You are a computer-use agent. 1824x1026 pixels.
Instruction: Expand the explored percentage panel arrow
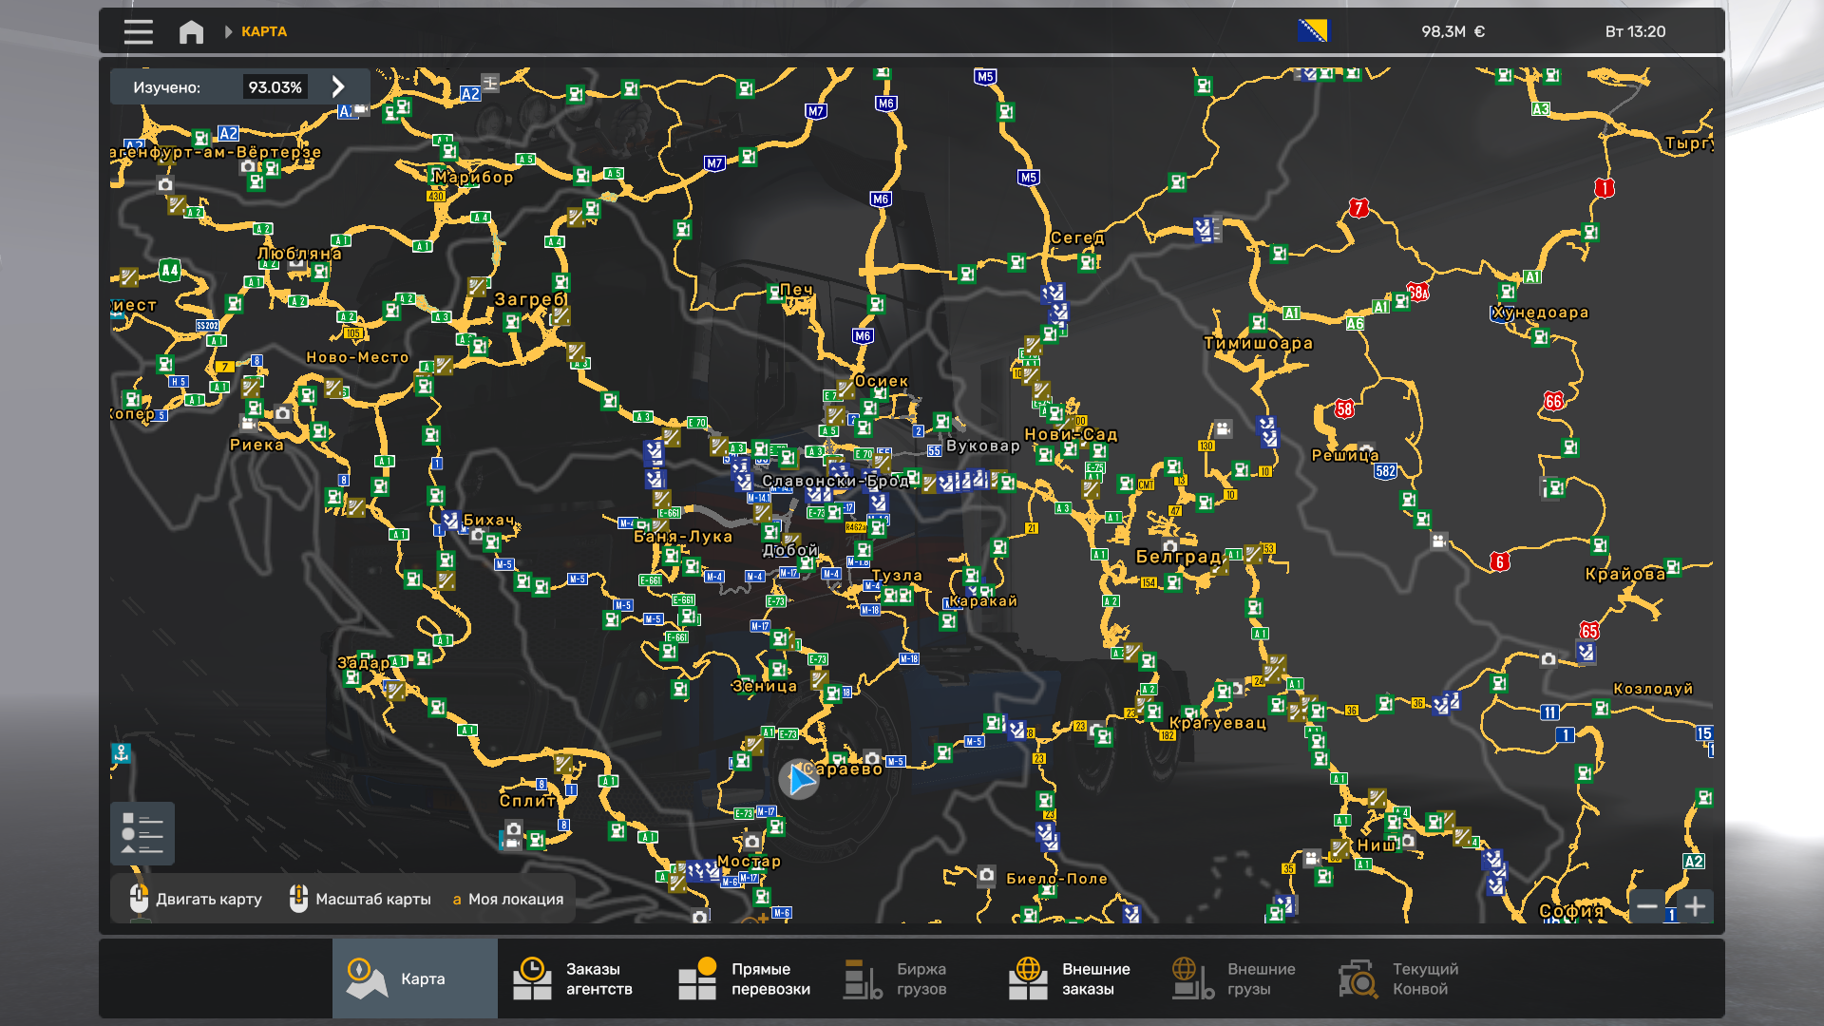[338, 86]
